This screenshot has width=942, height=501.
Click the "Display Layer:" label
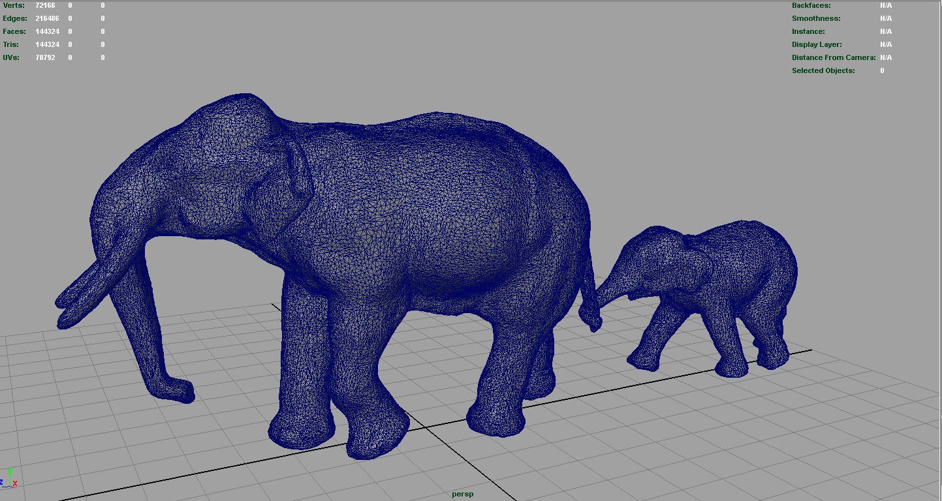point(817,44)
